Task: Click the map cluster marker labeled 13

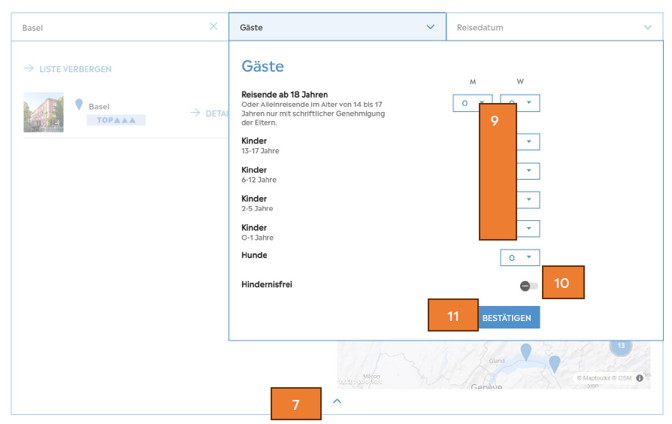Action: pyautogui.click(x=621, y=346)
